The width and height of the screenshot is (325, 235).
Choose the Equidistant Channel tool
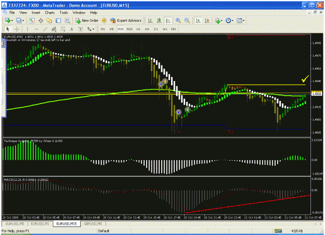tap(54, 29)
